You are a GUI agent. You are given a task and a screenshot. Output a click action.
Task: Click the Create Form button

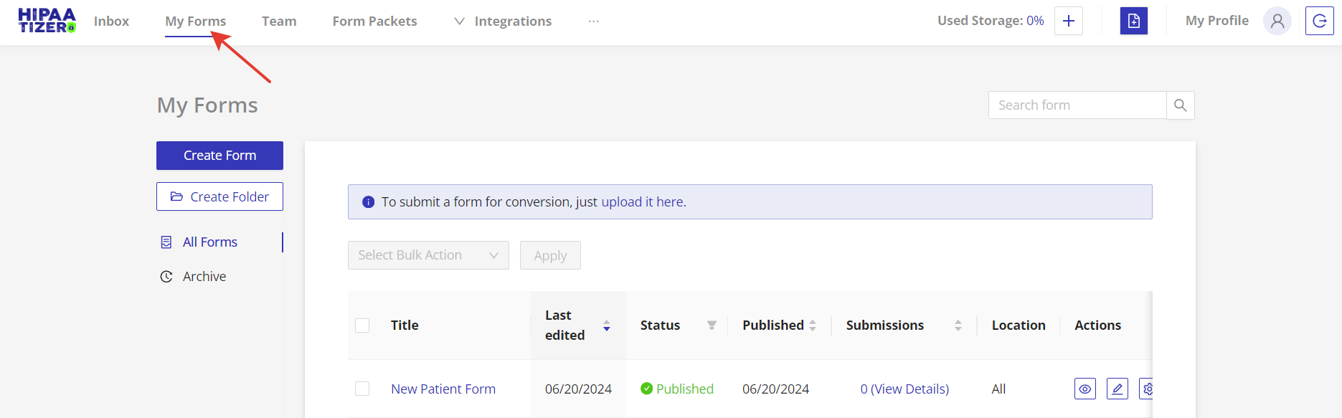(219, 156)
